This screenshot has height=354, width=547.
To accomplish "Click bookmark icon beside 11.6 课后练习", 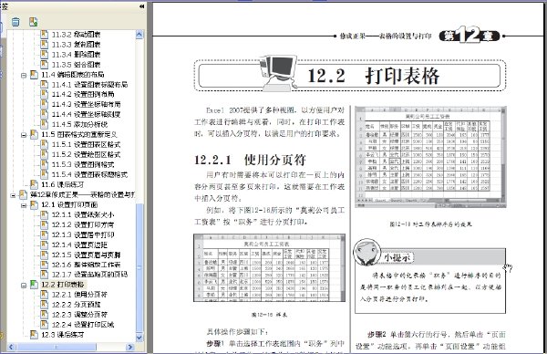I will [x=34, y=184].
